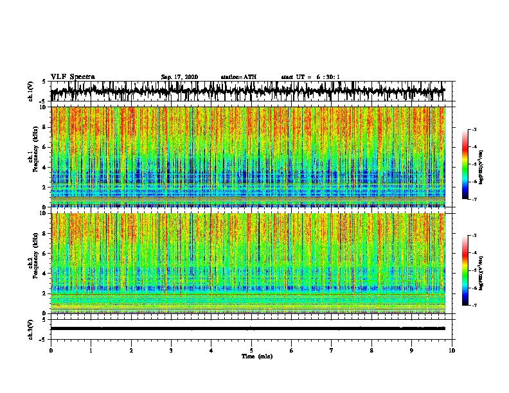509x393 pixels.
Task: Click the ch.2 colorbar tick label "-7"
Action: click(x=474, y=306)
